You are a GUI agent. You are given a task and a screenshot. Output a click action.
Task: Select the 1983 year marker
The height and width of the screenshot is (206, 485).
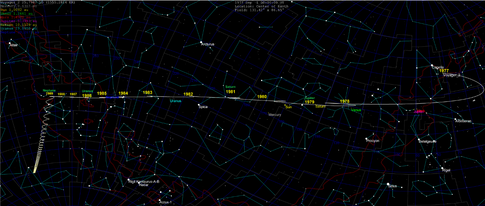[x=148, y=93]
